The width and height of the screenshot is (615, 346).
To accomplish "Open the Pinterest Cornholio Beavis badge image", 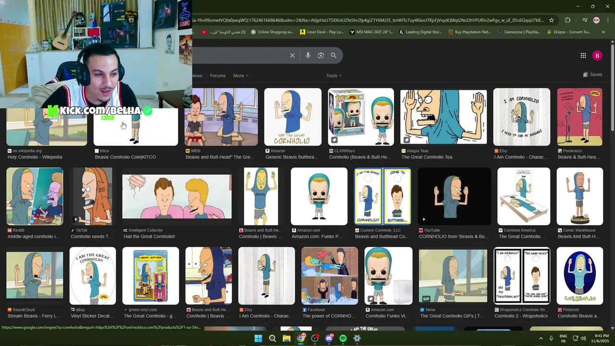I will 579,276.
